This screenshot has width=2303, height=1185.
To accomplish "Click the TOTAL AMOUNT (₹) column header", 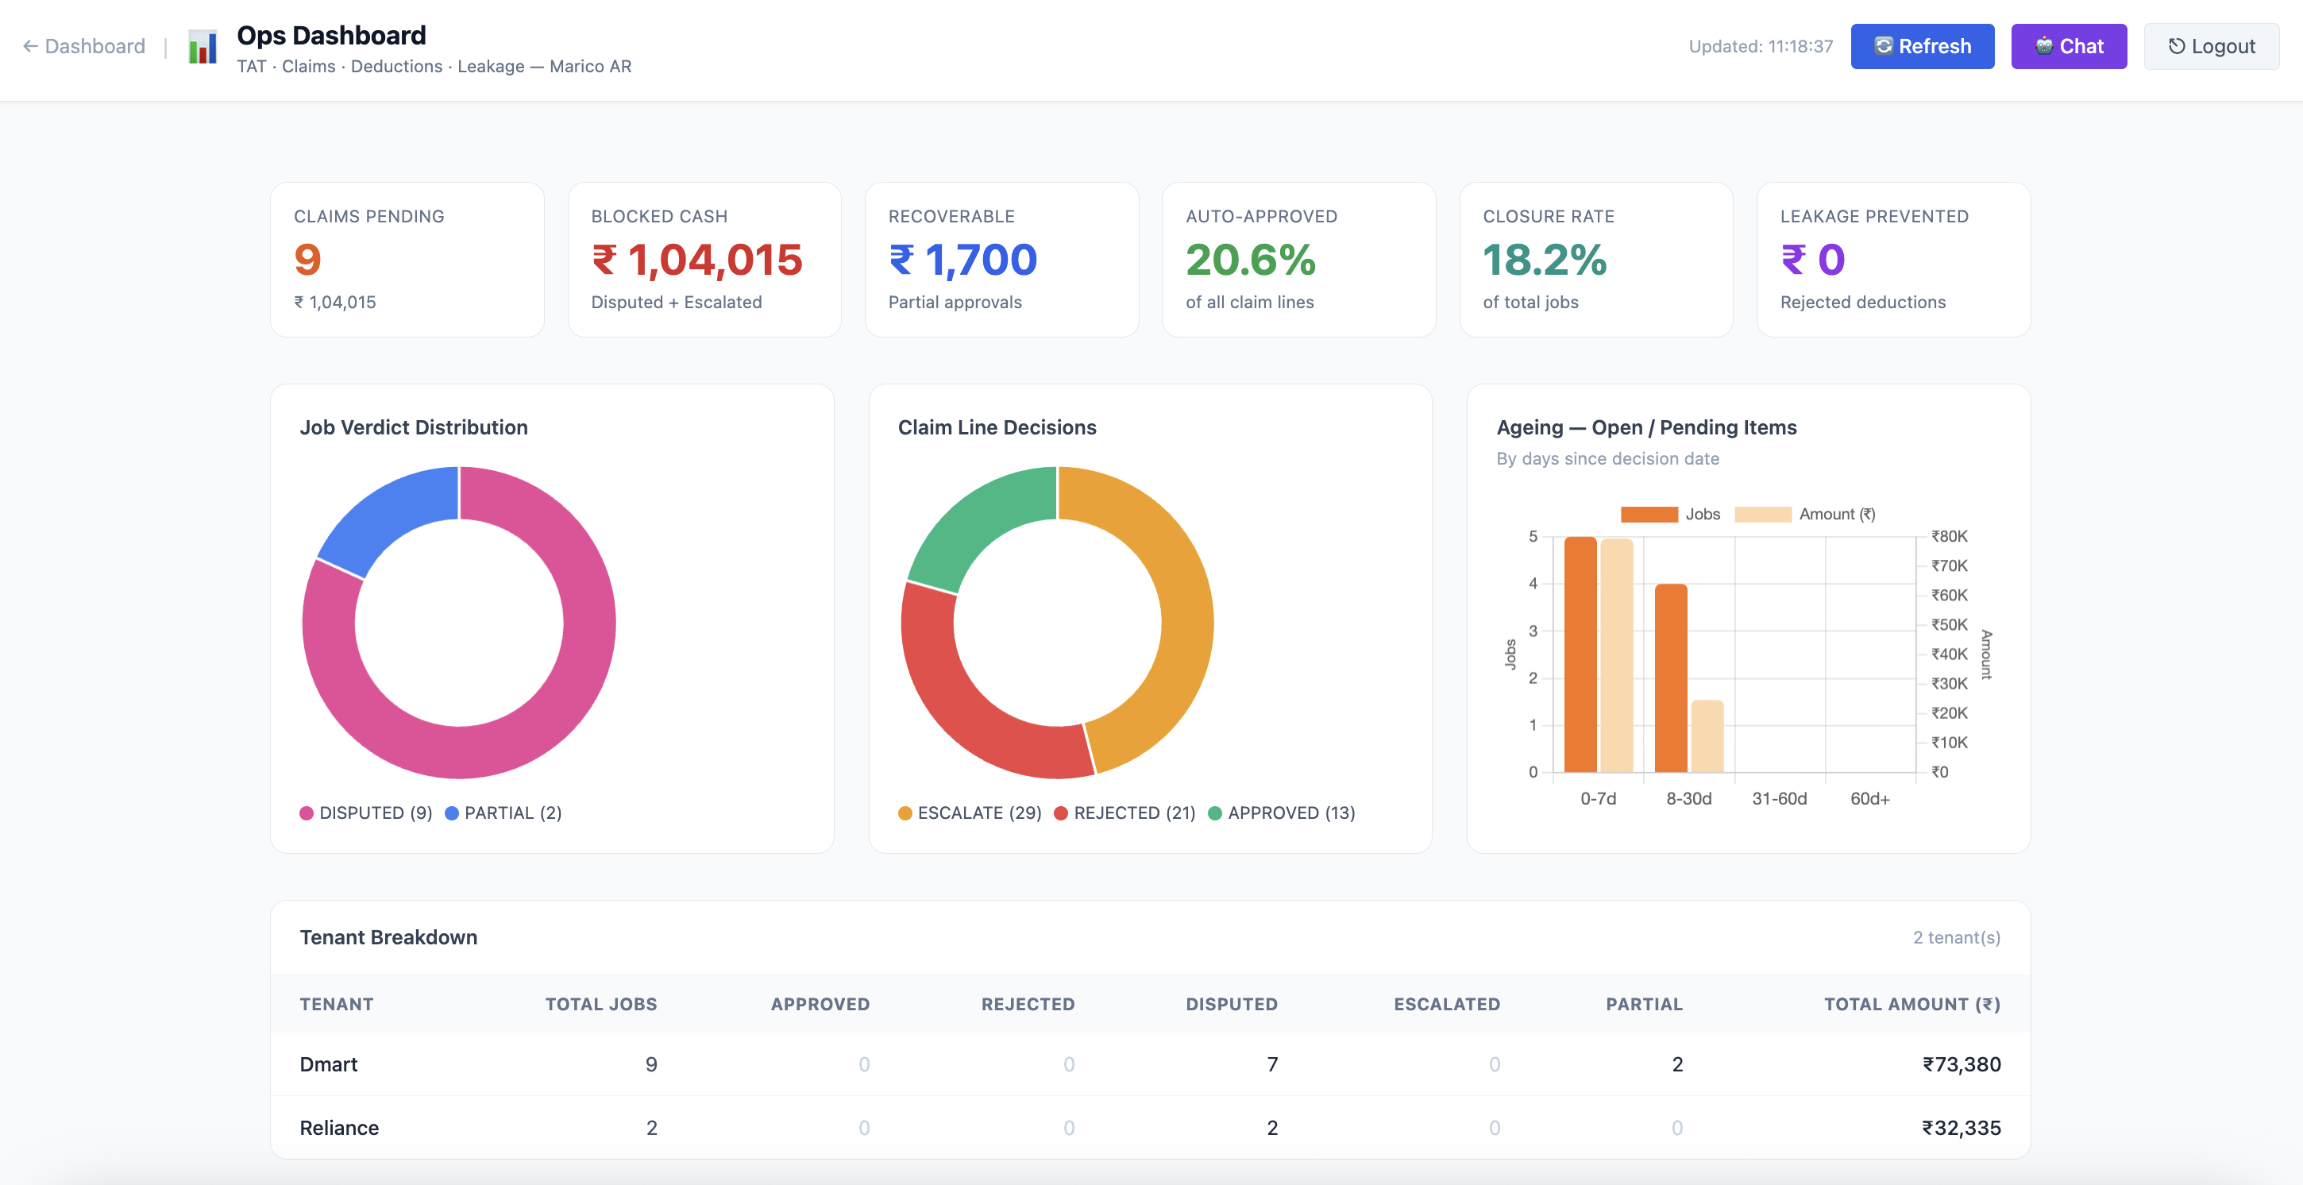I will (1912, 1003).
